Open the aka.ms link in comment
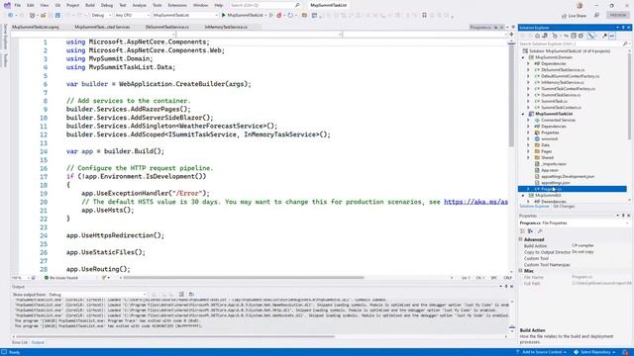634x356 pixels. click(x=475, y=202)
